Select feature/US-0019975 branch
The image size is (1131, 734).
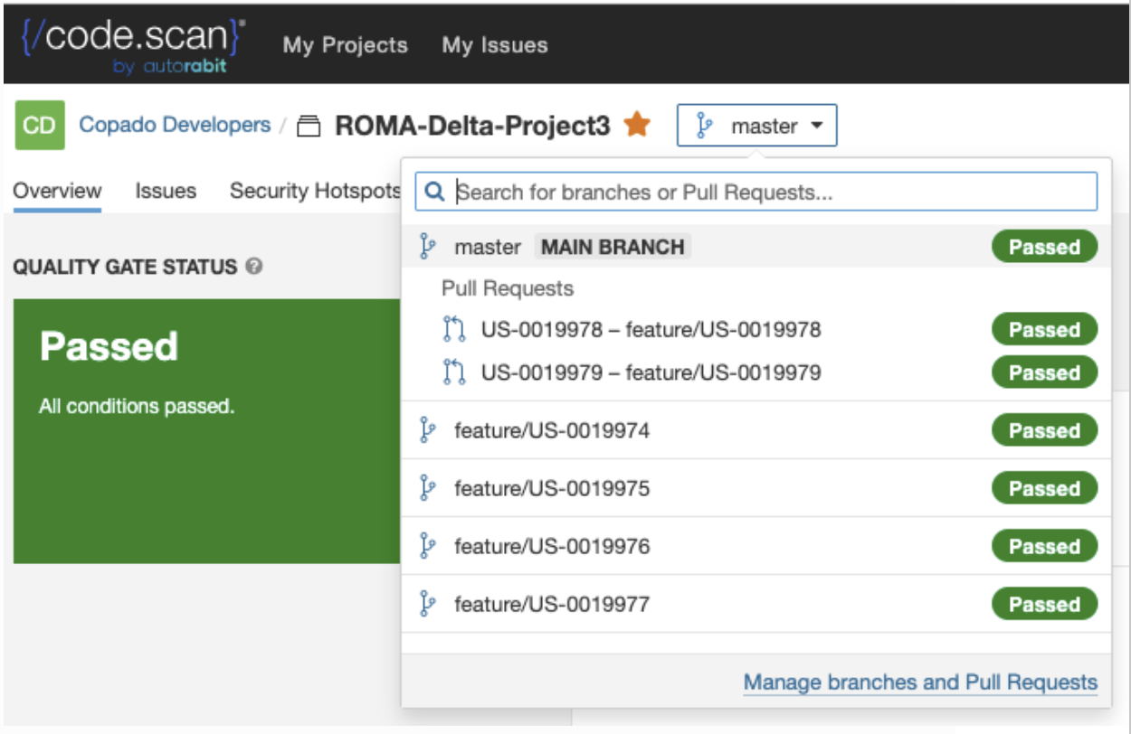tap(756, 488)
